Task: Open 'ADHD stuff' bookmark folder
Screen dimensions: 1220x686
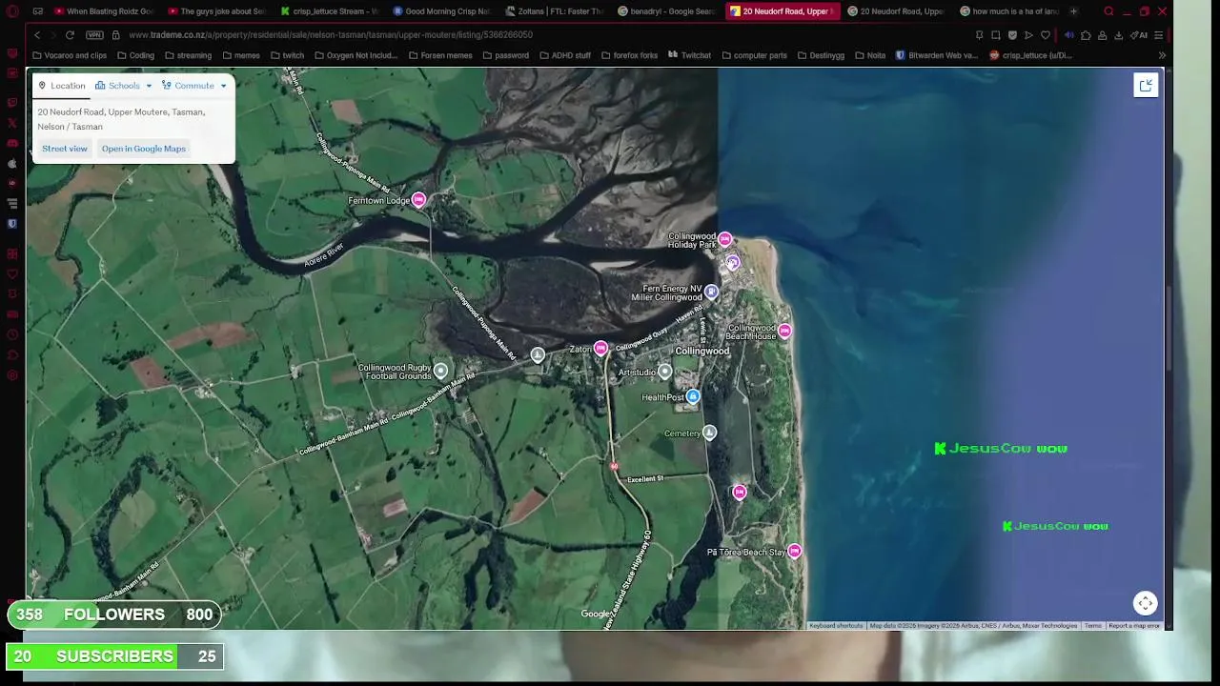Action: 564,55
